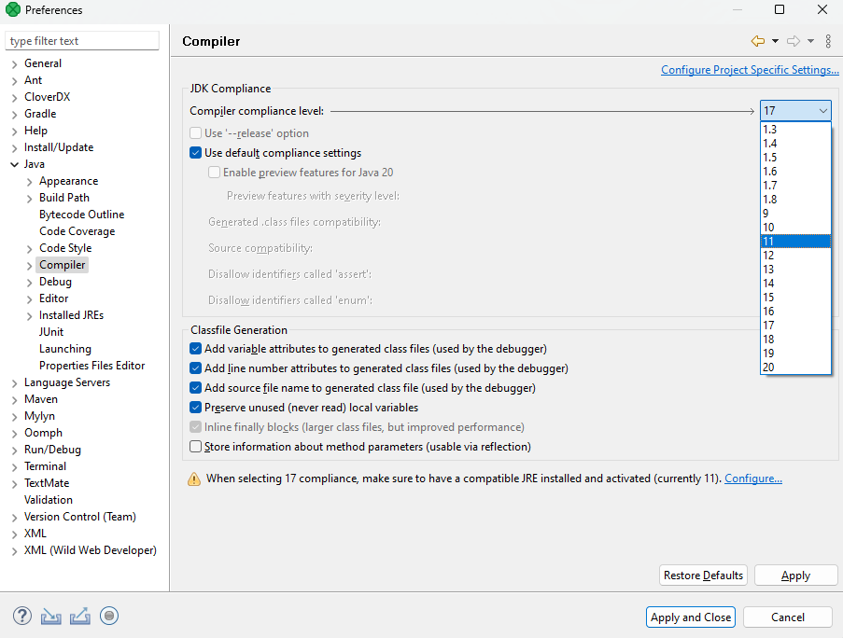
Task: Click the forward navigation arrow
Action: [793, 41]
